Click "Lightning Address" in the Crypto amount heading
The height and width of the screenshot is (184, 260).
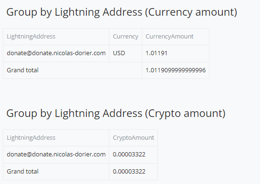pos(98,114)
